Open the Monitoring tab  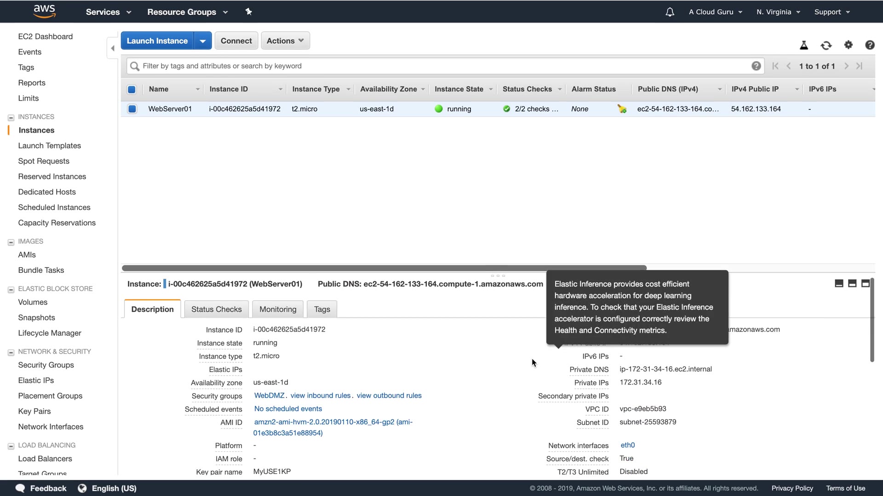pos(278,309)
